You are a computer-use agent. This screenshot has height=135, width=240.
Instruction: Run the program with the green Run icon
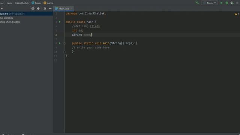coord(221,3)
